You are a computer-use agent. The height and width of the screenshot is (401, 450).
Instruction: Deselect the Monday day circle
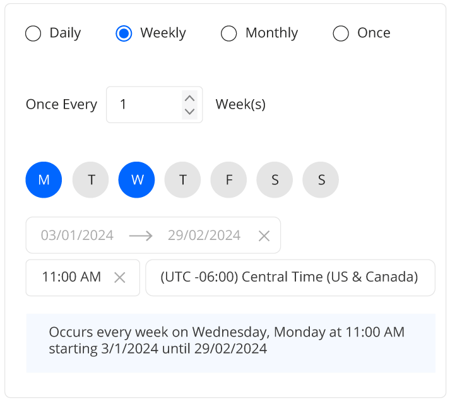tap(44, 179)
